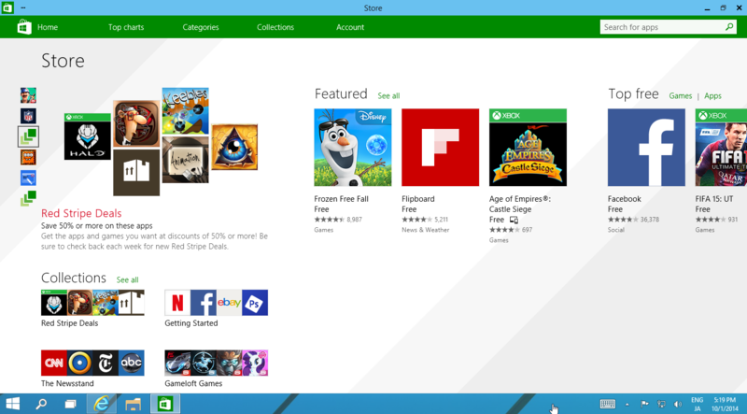The width and height of the screenshot is (747, 414).
Task: Open Top charts section
Action: [x=126, y=27]
